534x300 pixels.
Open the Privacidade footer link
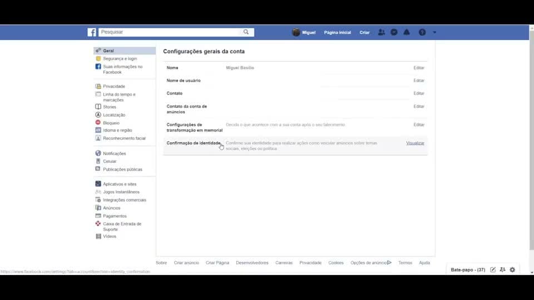[x=310, y=263]
